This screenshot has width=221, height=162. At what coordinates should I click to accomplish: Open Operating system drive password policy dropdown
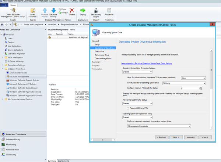point(137,117)
